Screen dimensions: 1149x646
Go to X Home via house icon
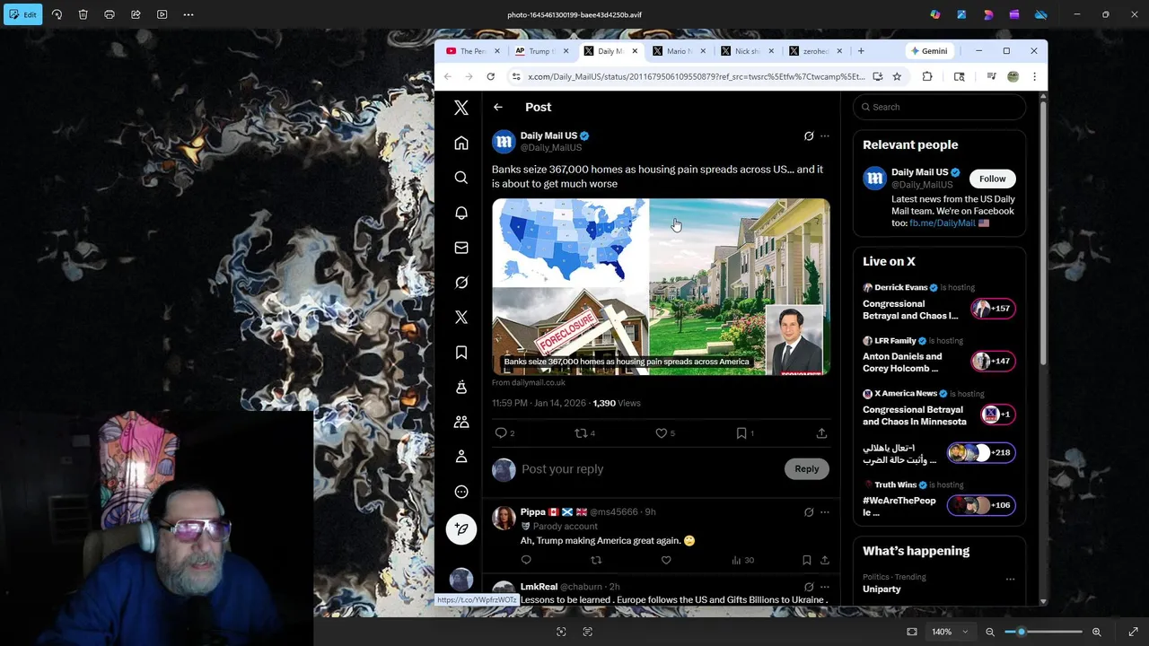[461, 143]
